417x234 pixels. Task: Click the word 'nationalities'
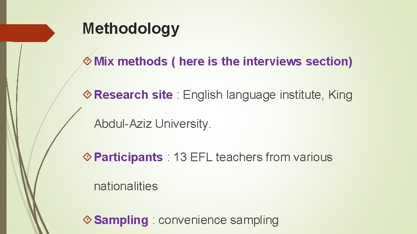click(x=126, y=186)
